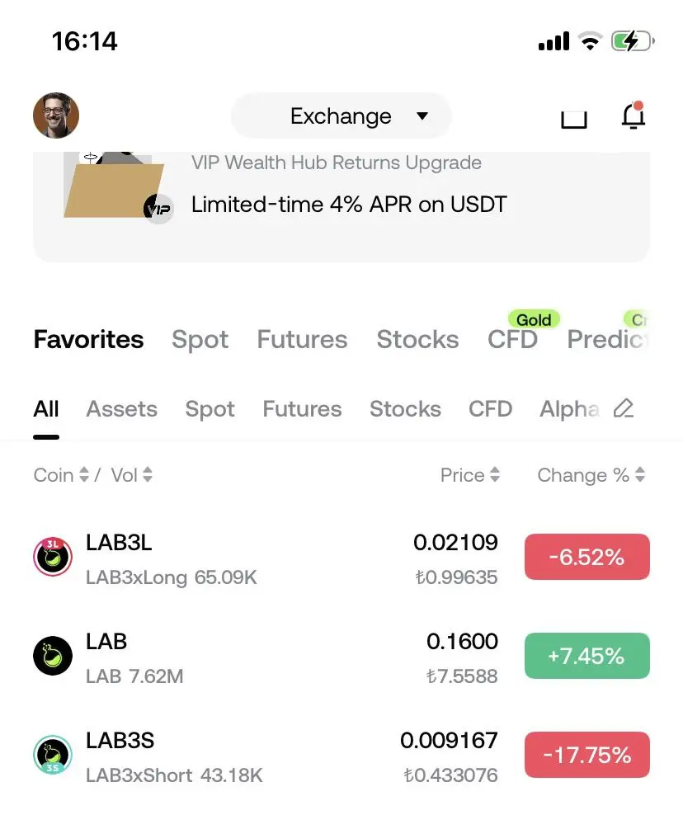Sort list by Vol arrows
The image size is (683, 815).
click(148, 474)
